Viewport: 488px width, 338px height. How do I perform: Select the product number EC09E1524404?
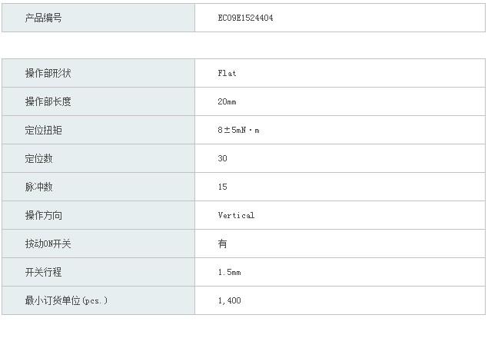245,18
